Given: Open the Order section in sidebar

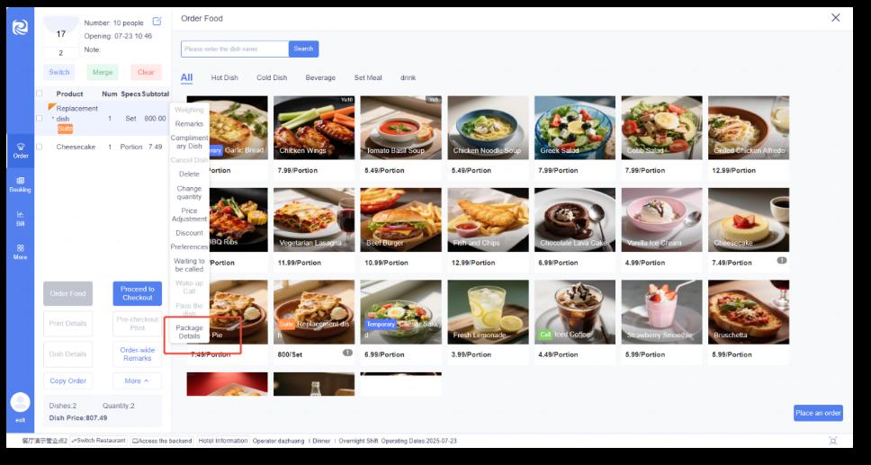Looking at the screenshot, I should [21, 150].
